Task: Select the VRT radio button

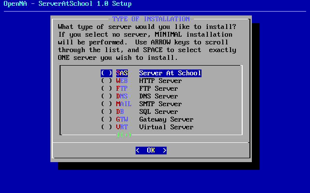Action: [x=107, y=127]
